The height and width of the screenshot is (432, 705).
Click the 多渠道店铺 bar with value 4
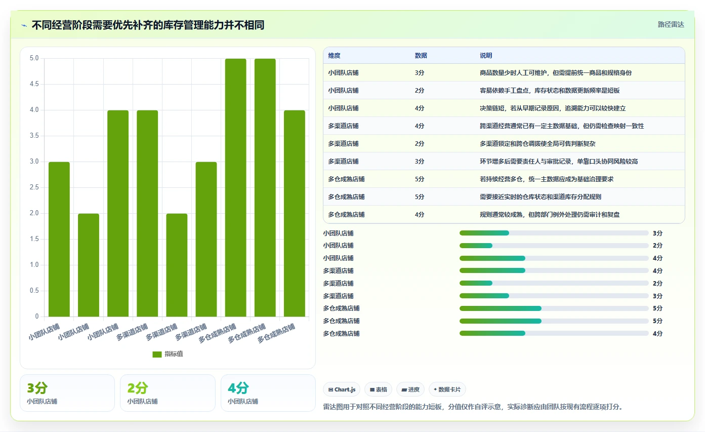[147, 213]
